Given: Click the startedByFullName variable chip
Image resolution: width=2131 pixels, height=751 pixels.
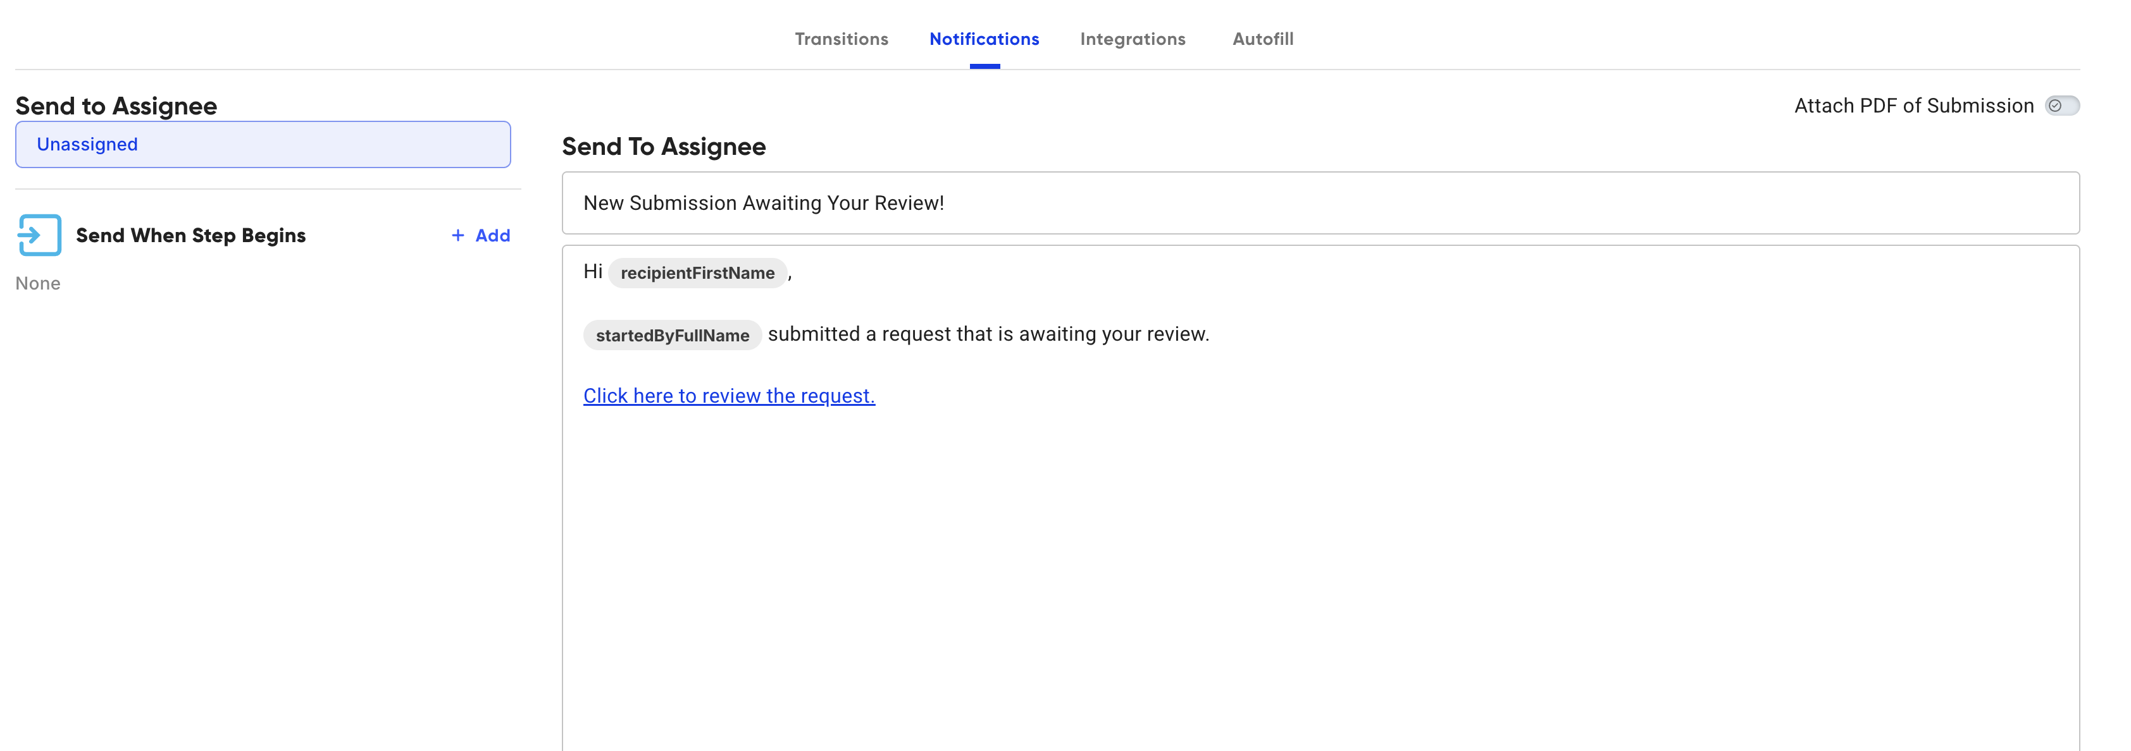Looking at the screenshot, I should [x=673, y=334].
